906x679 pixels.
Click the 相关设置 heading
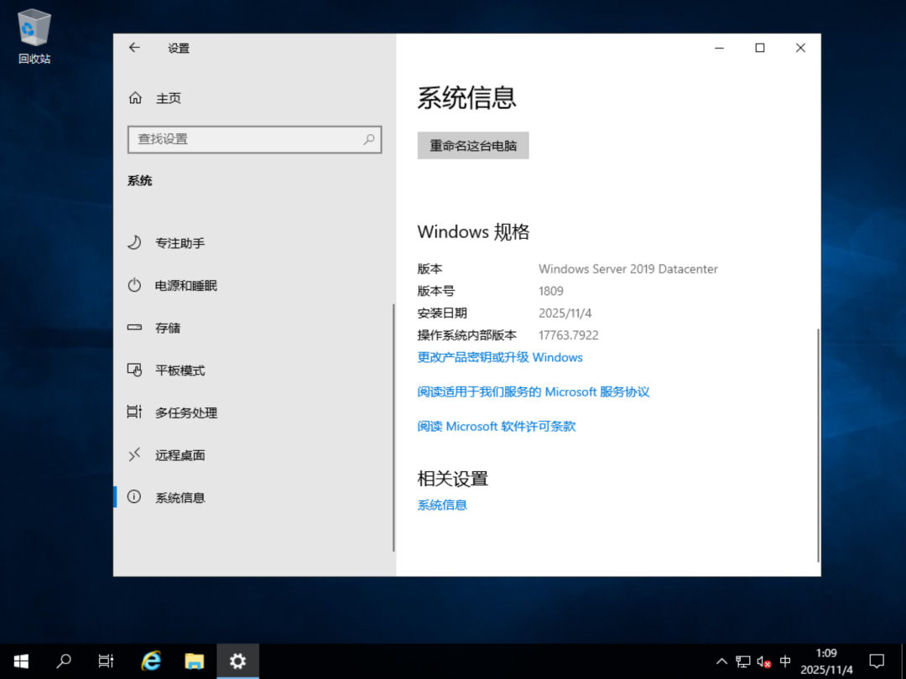tap(453, 479)
